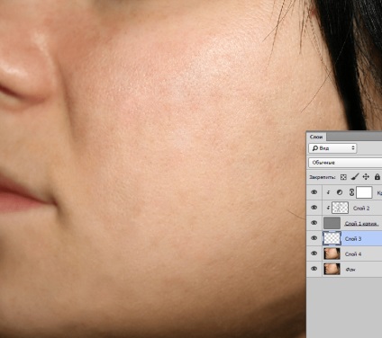Click the mask link chain icon
Screen dimensions: 382x338
(351, 192)
